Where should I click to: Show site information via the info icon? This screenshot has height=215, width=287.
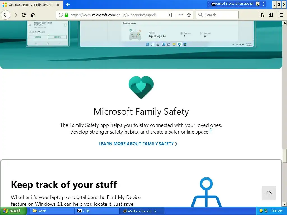point(61,15)
